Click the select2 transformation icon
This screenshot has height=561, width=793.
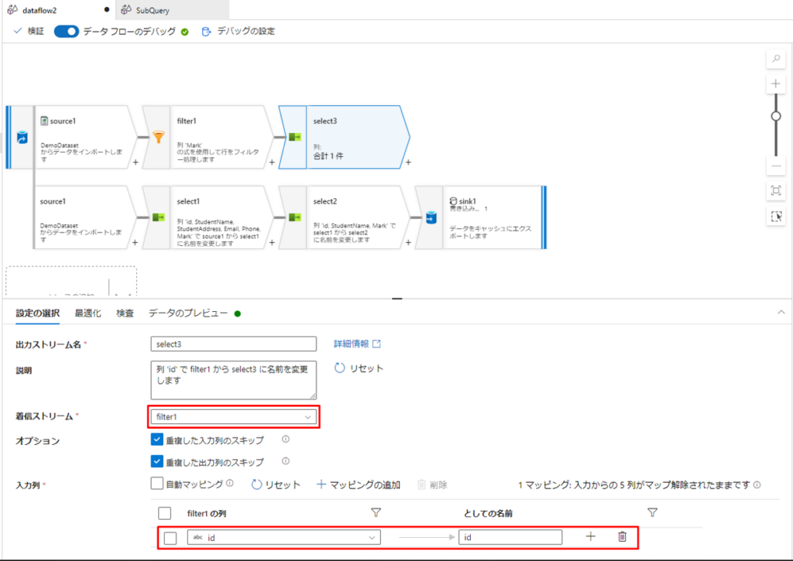click(295, 217)
